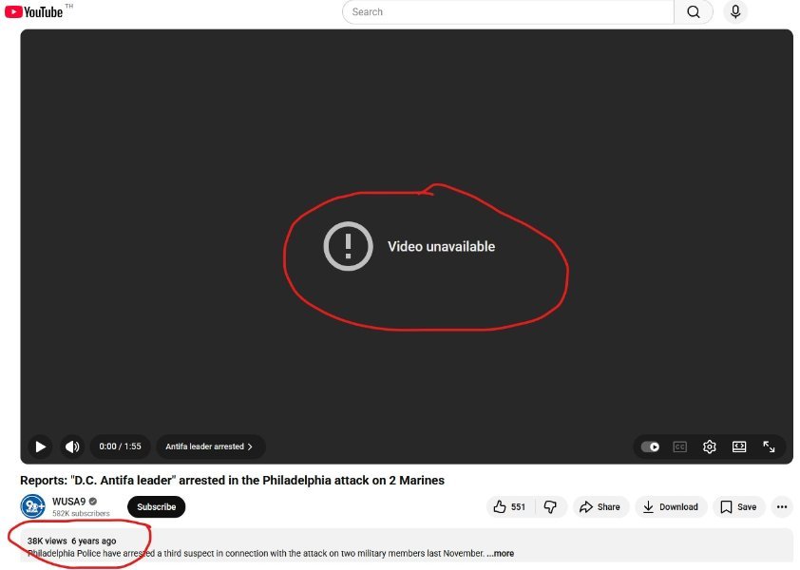
Task: Open the player settings gear
Action: (709, 446)
